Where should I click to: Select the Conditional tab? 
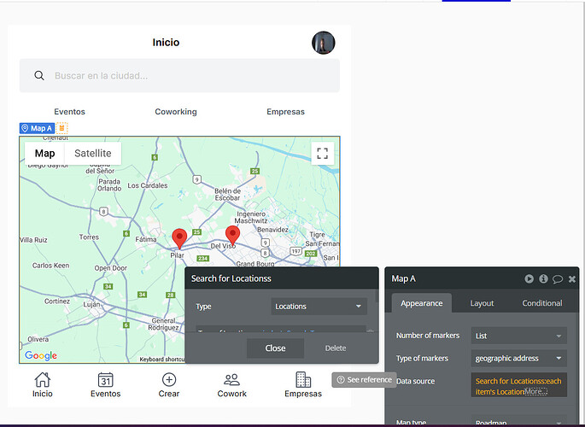pyautogui.click(x=542, y=303)
